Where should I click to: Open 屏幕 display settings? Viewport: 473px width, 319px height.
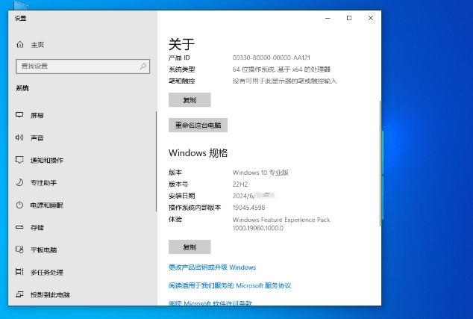point(37,116)
